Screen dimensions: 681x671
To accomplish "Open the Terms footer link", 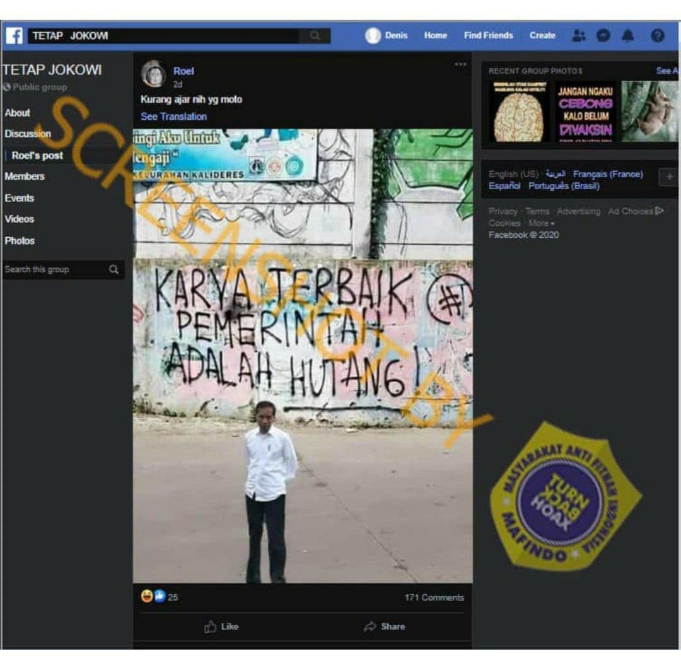I will pos(537,211).
